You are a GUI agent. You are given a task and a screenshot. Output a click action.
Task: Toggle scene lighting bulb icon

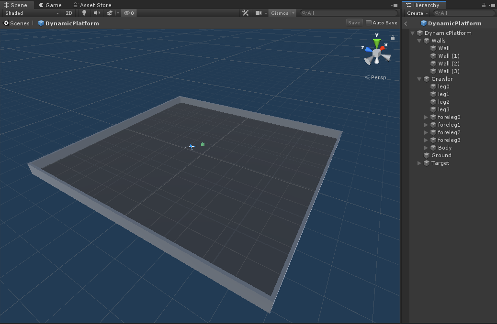click(84, 13)
